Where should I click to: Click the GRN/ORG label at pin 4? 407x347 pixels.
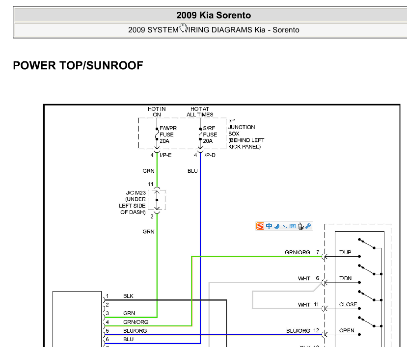(136, 322)
